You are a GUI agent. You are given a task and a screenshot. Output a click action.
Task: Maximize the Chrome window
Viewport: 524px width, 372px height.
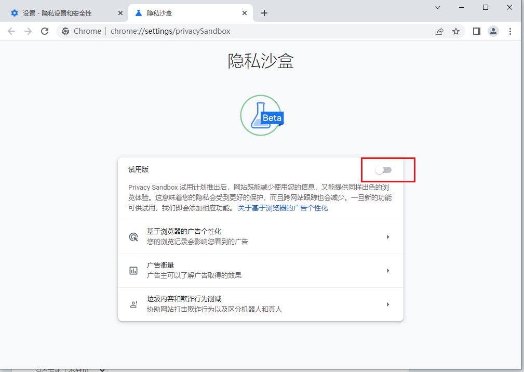pos(486,7)
